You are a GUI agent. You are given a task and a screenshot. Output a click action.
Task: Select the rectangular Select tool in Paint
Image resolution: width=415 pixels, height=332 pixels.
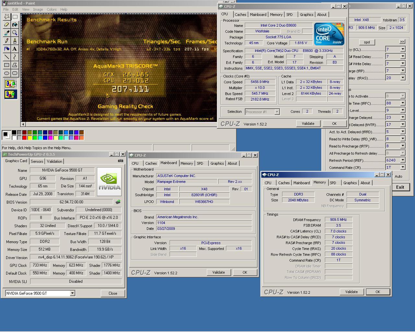(15, 17)
